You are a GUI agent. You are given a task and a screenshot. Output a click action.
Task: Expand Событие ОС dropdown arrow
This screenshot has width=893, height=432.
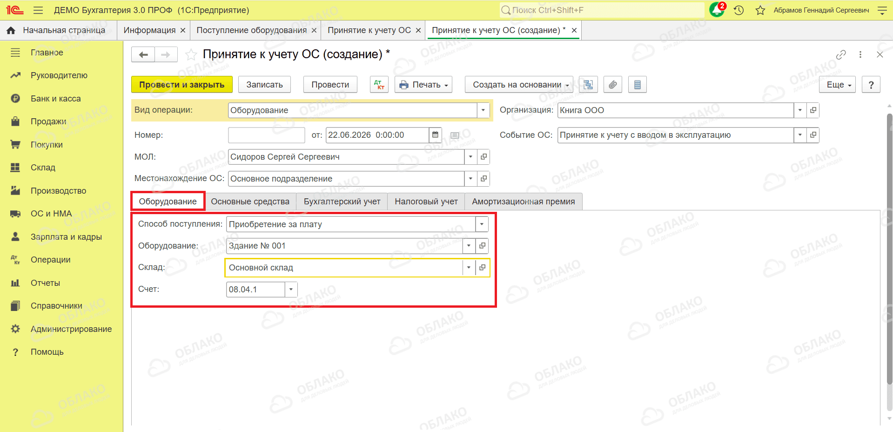click(x=800, y=135)
